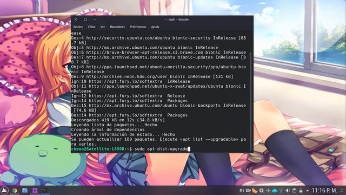The width and height of the screenshot is (346, 195).
Task: Click the 'sudo apt dist-upgrade' command text
Action: pyautogui.click(x=161, y=149)
